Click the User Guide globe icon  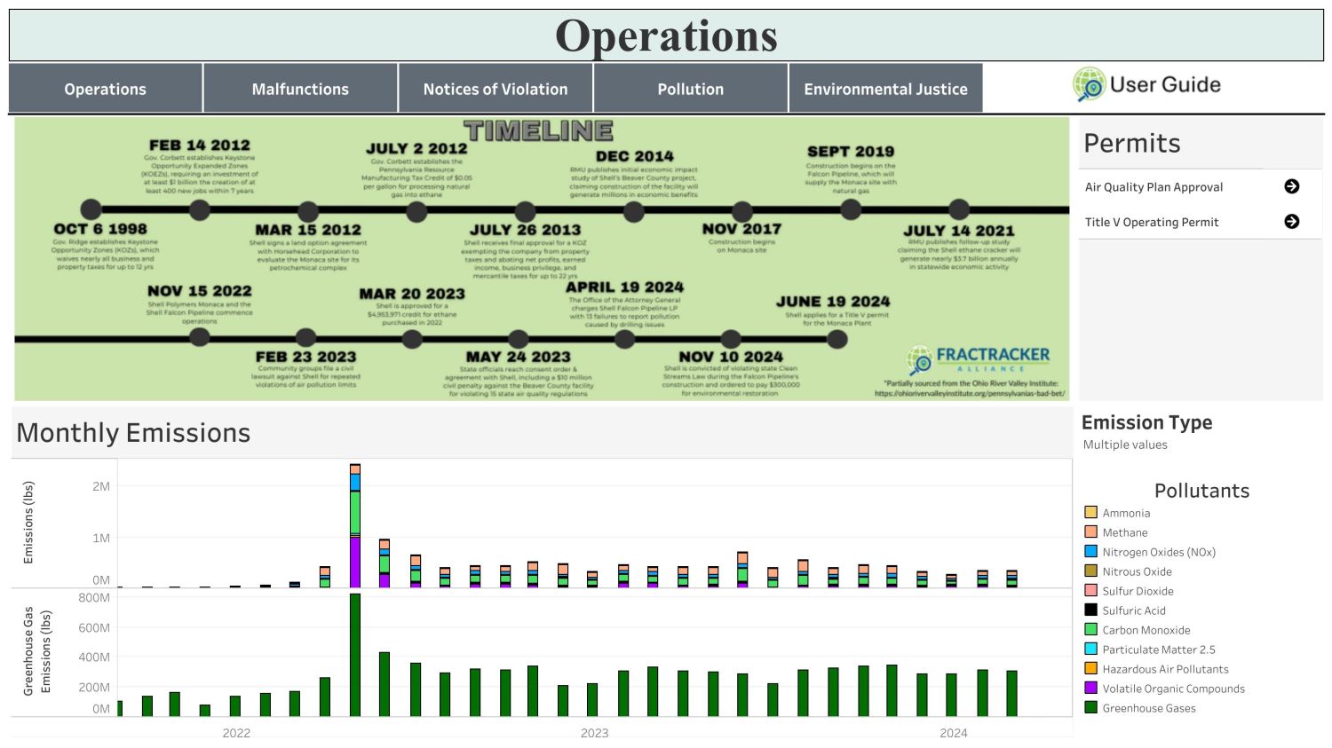tap(1089, 85)
